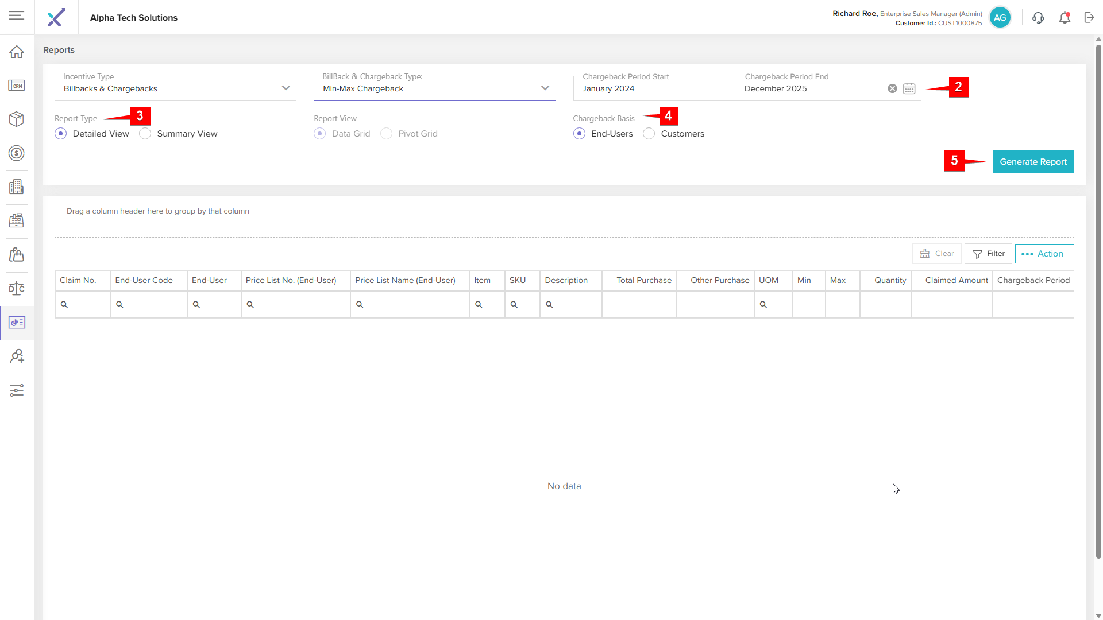Open the headset support icon
This screenshot has height=620, width=1103.
(1038, 18)
